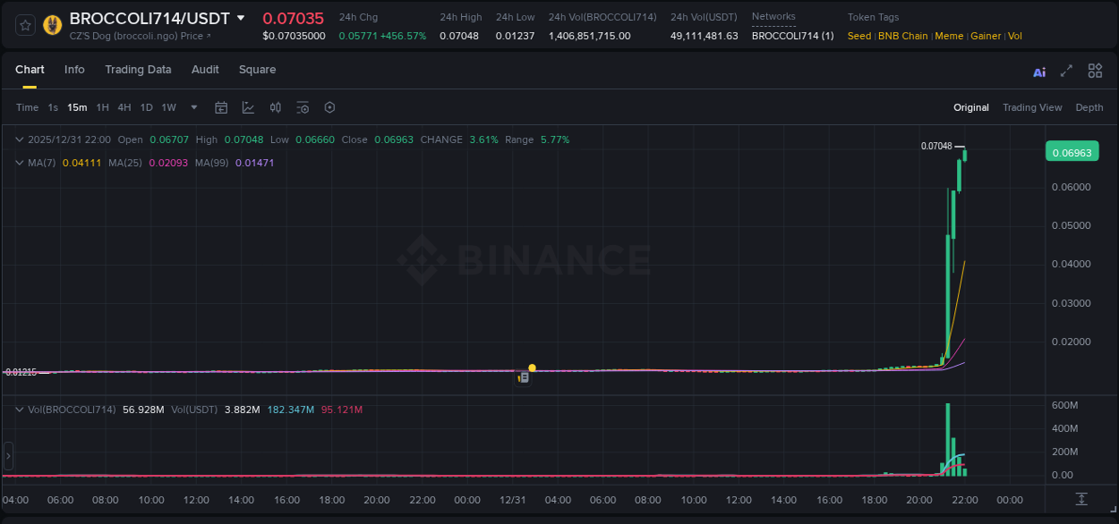Select the chart overlay indicator icon
Image resolution: width=1119 pixels, height=524 pixels.
click(x=246, y=107)
